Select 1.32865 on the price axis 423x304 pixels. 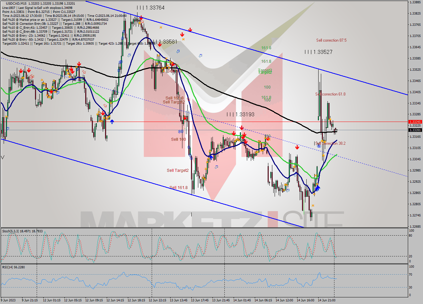(415, 193)
